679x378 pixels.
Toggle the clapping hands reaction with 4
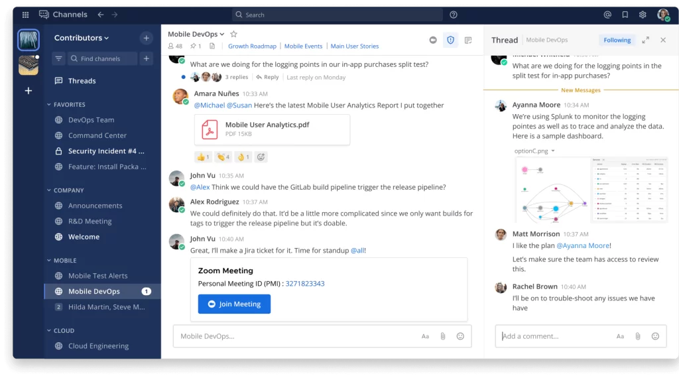[x=223, y=157]
